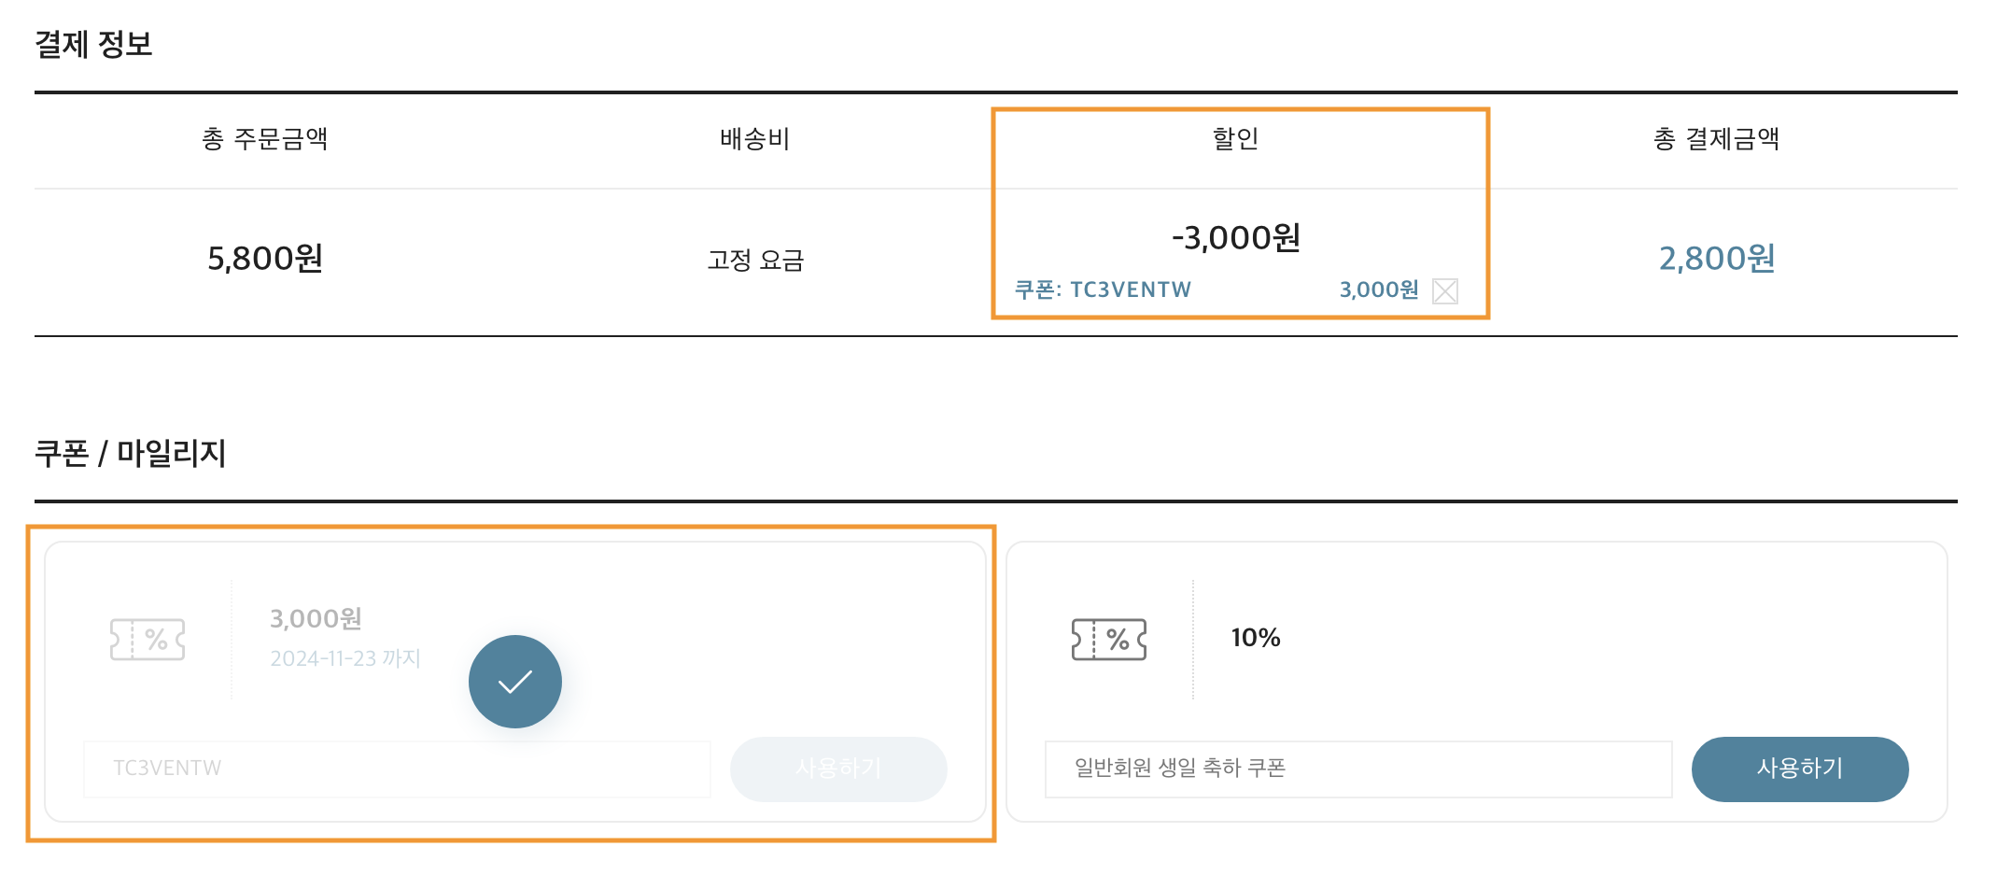
Task: Click the 쿠폰: TC3VENTW label in discount cell
Action: pos(1103,289)
